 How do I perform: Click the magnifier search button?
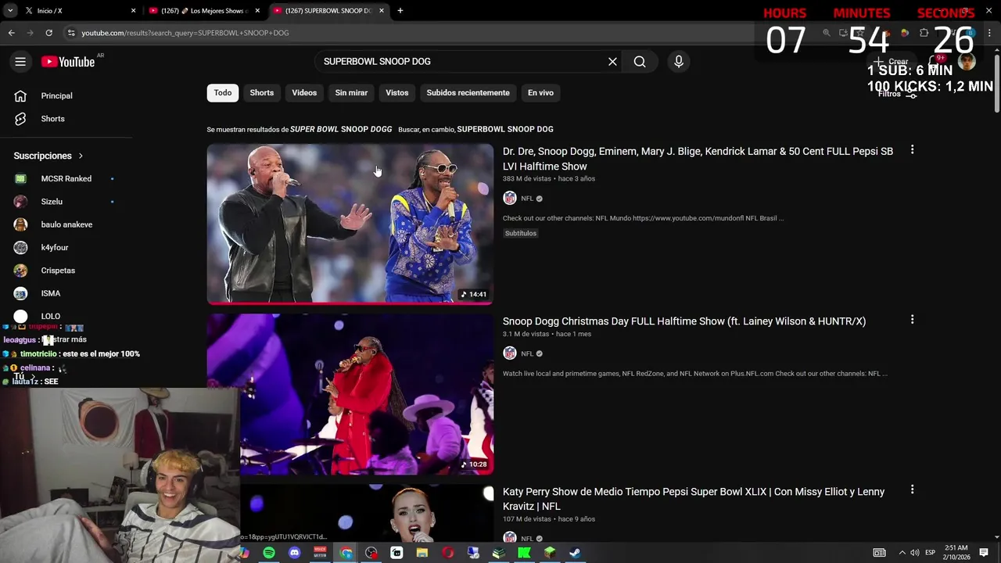tap(640, 62)
